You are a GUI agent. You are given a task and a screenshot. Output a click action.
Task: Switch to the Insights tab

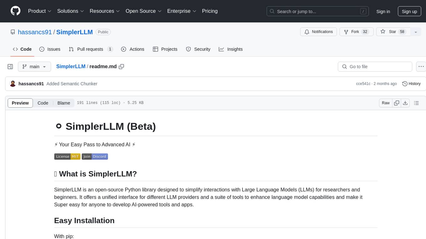[231, 49]
